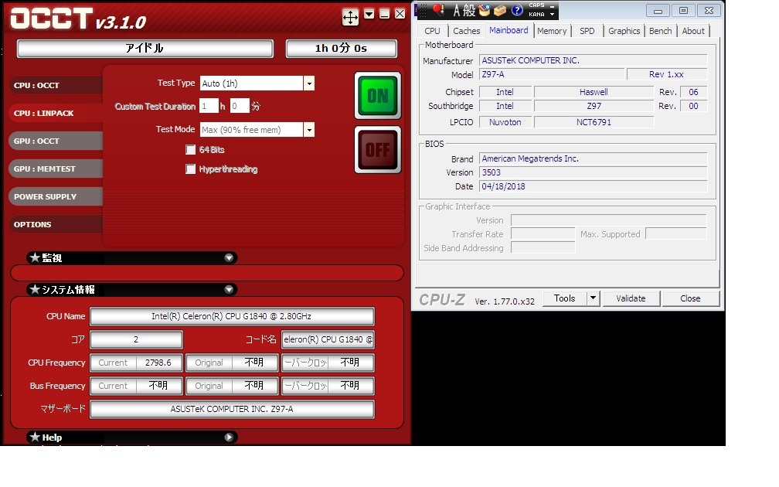The height and width of the screenshot is (487, 779).
Task: Open the Test Mode dropdown
Action: pyautogui.click(x=309, y=130)
